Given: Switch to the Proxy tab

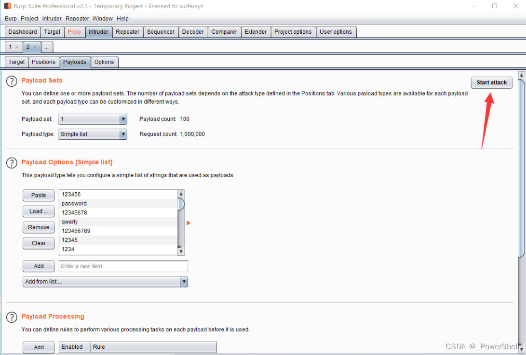Looking at the screenshot, I should tap(74, 32).
